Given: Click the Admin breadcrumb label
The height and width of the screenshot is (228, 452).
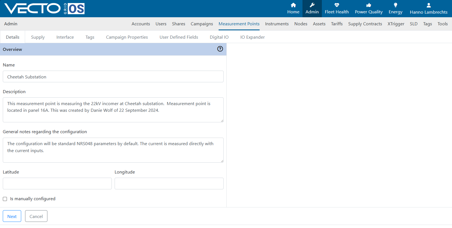Looking at the screenshot, I should tap(11, 24).
